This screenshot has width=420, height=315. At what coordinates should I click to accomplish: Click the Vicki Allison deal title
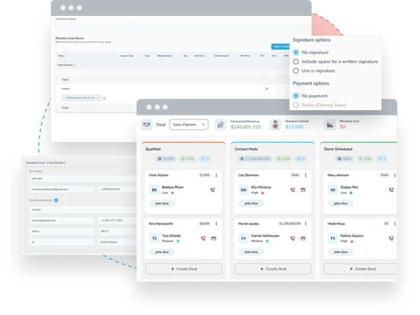tap(159, 175)
